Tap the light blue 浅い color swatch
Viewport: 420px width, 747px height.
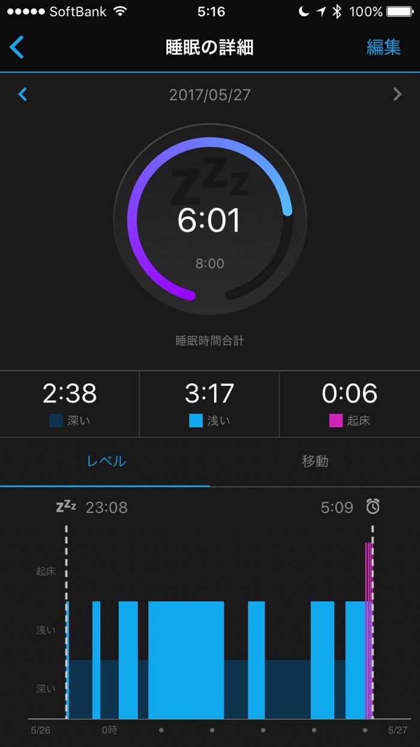(x=196, y=421)
